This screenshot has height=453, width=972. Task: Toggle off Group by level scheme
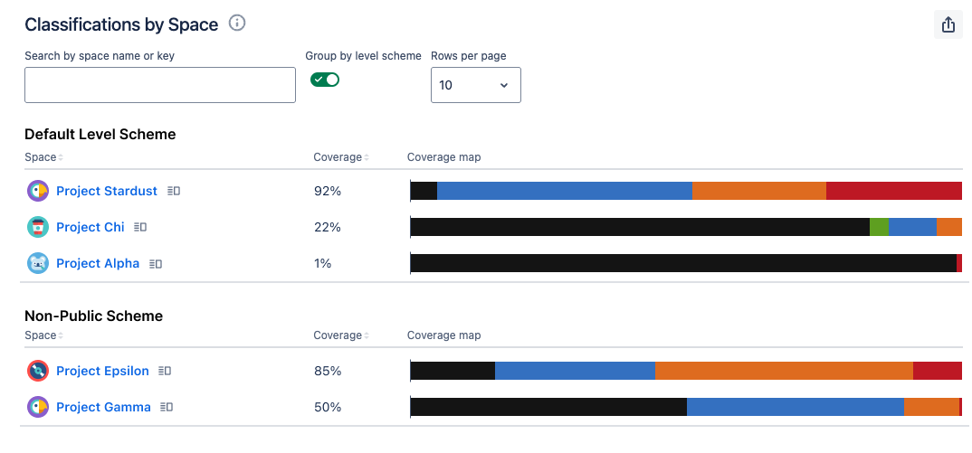coord(325,80)
